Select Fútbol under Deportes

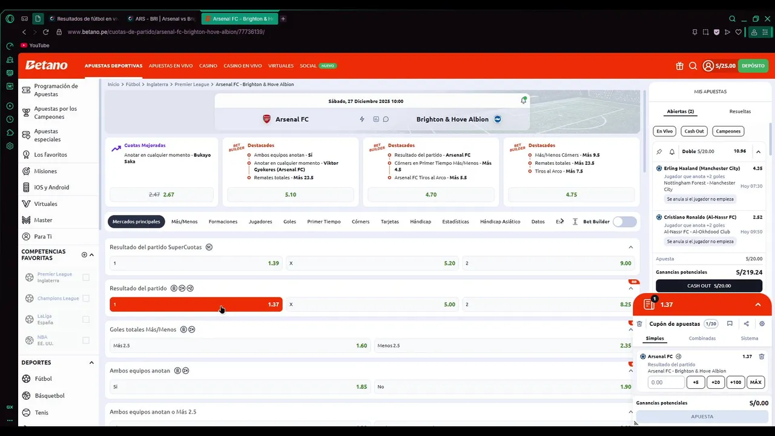pyautogui.click(x=43, y=379)
